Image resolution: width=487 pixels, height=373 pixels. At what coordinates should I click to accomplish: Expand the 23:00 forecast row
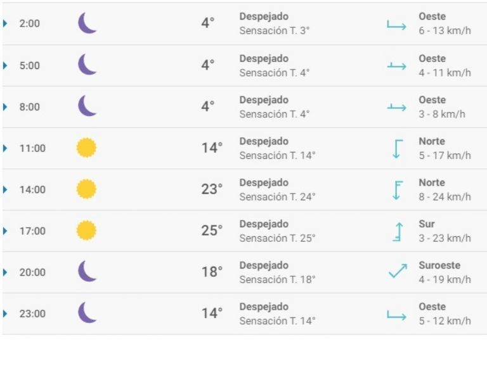point(6,313)
